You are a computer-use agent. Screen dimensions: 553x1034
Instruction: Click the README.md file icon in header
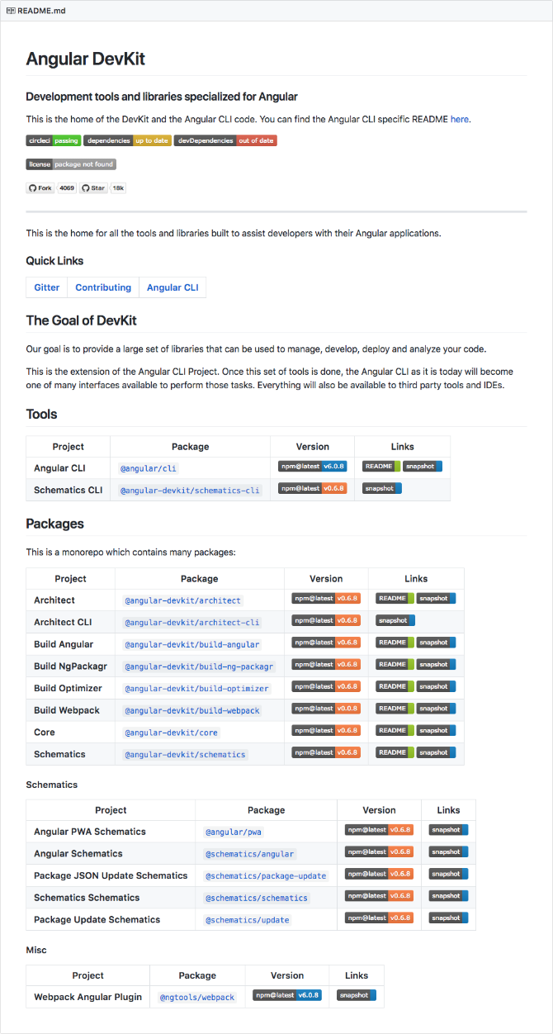tap(11, 10)
